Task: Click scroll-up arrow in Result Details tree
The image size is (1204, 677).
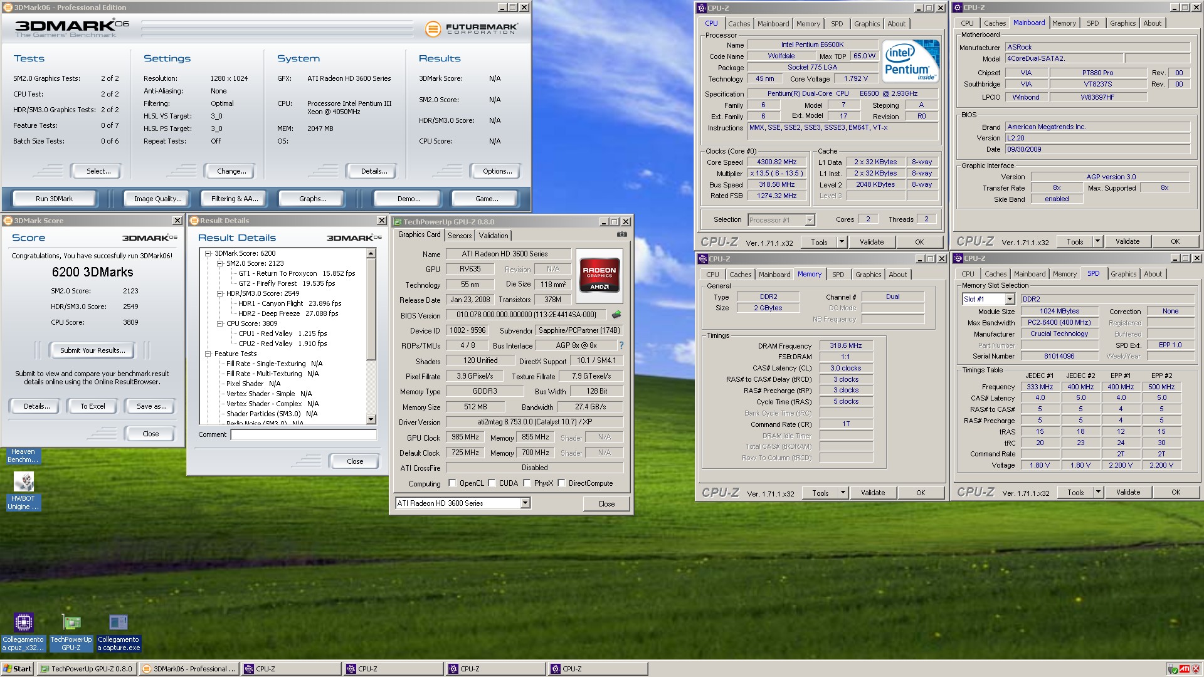Action: pos(371,253)
